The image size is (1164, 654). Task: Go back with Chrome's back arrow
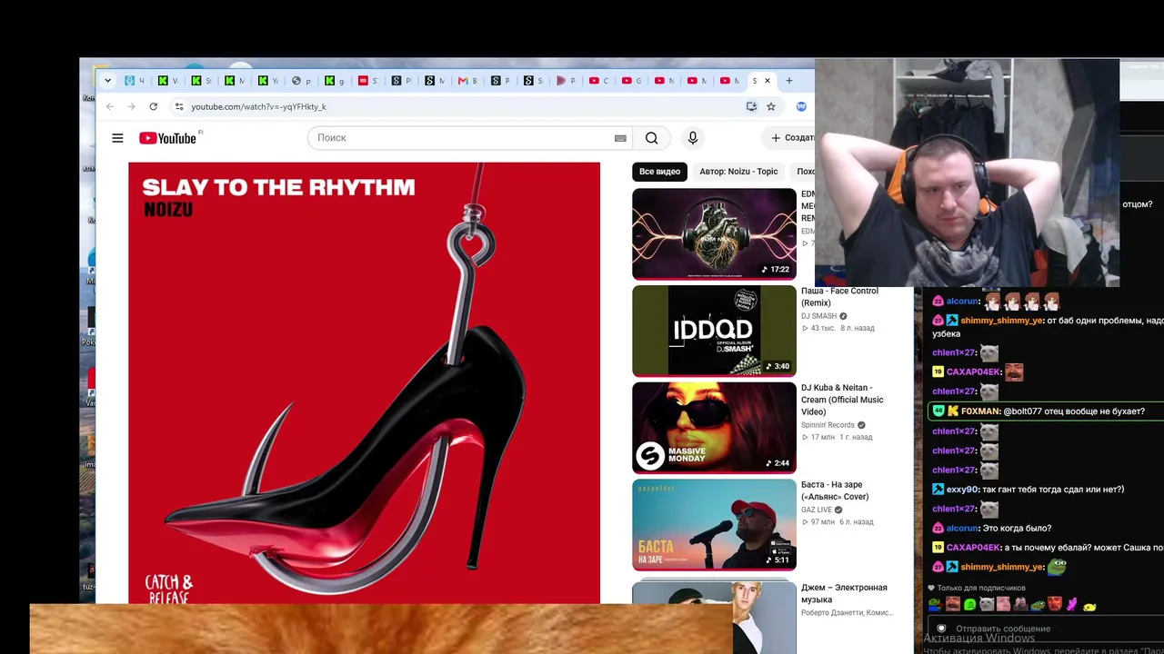point(110,106)
